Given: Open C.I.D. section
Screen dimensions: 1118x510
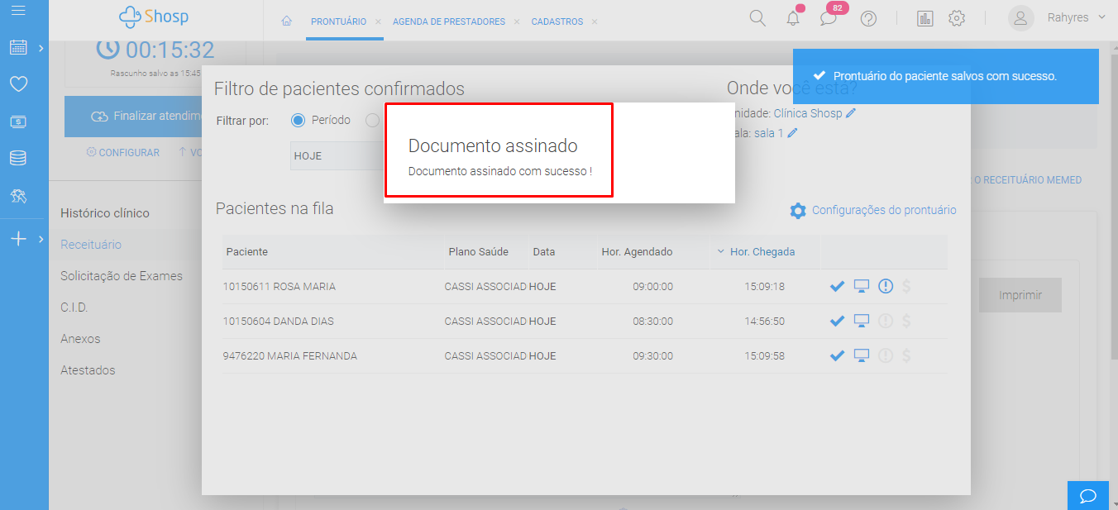Looking at the screenshot, I should click(74, 307).
